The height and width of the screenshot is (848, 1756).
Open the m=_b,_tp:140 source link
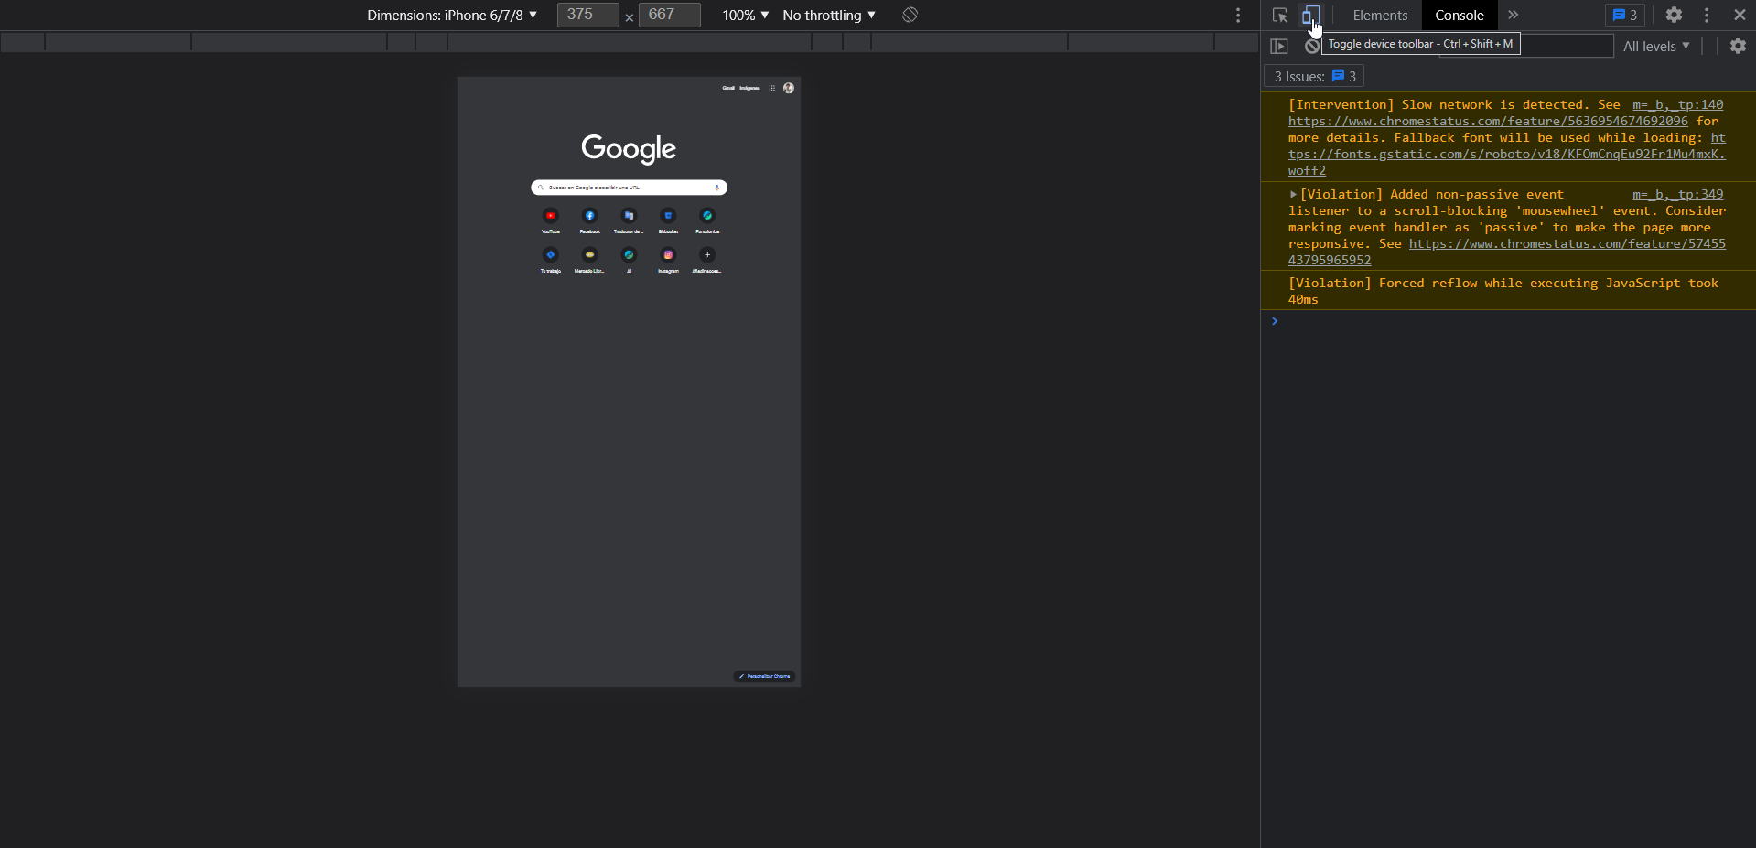click(x=1677, y=104)
